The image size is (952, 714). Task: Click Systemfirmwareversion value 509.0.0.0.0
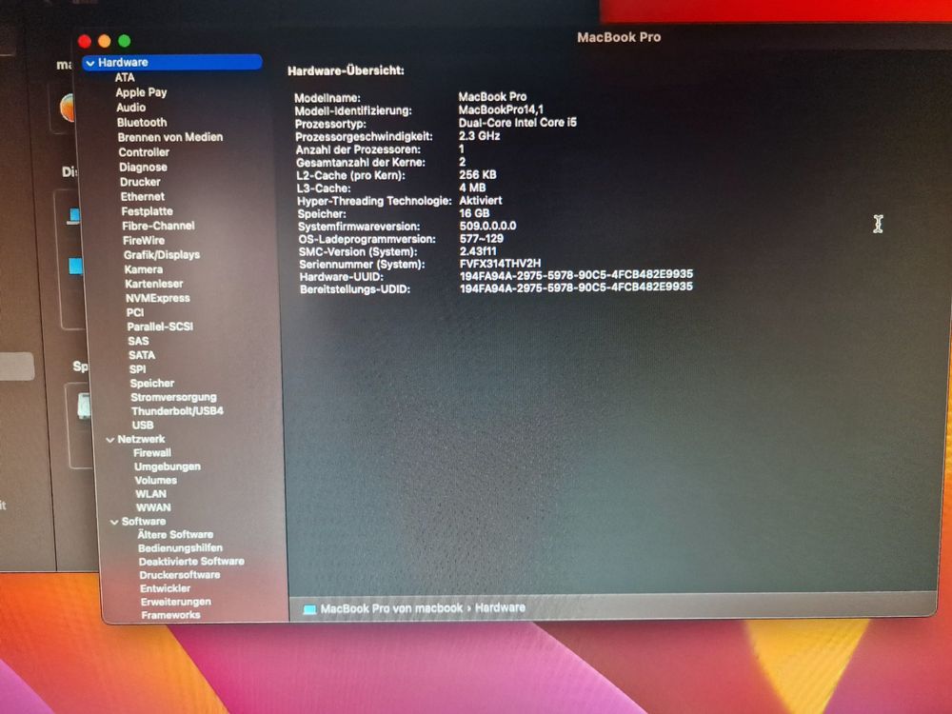488,226
